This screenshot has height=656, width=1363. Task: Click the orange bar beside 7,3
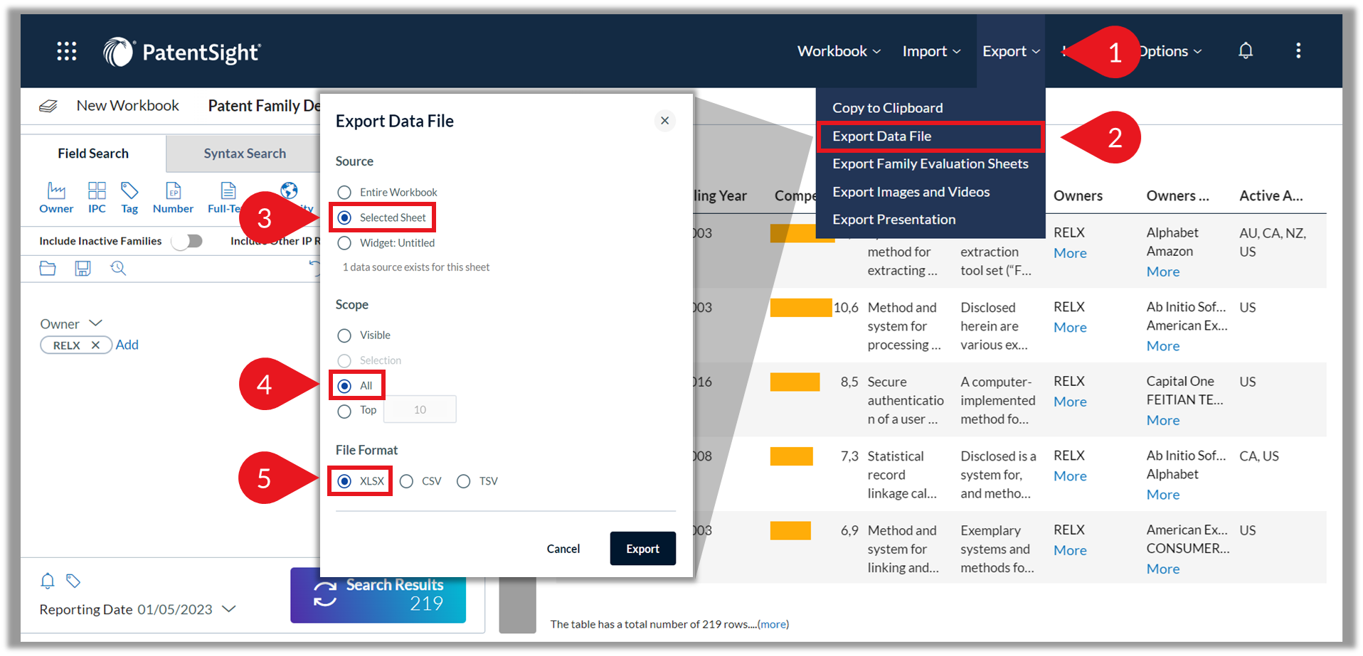click(791, 456)
